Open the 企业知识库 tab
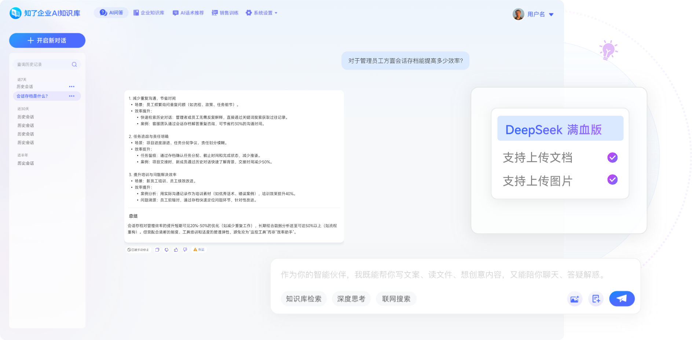692x340 pixels. tap(149, 13)
